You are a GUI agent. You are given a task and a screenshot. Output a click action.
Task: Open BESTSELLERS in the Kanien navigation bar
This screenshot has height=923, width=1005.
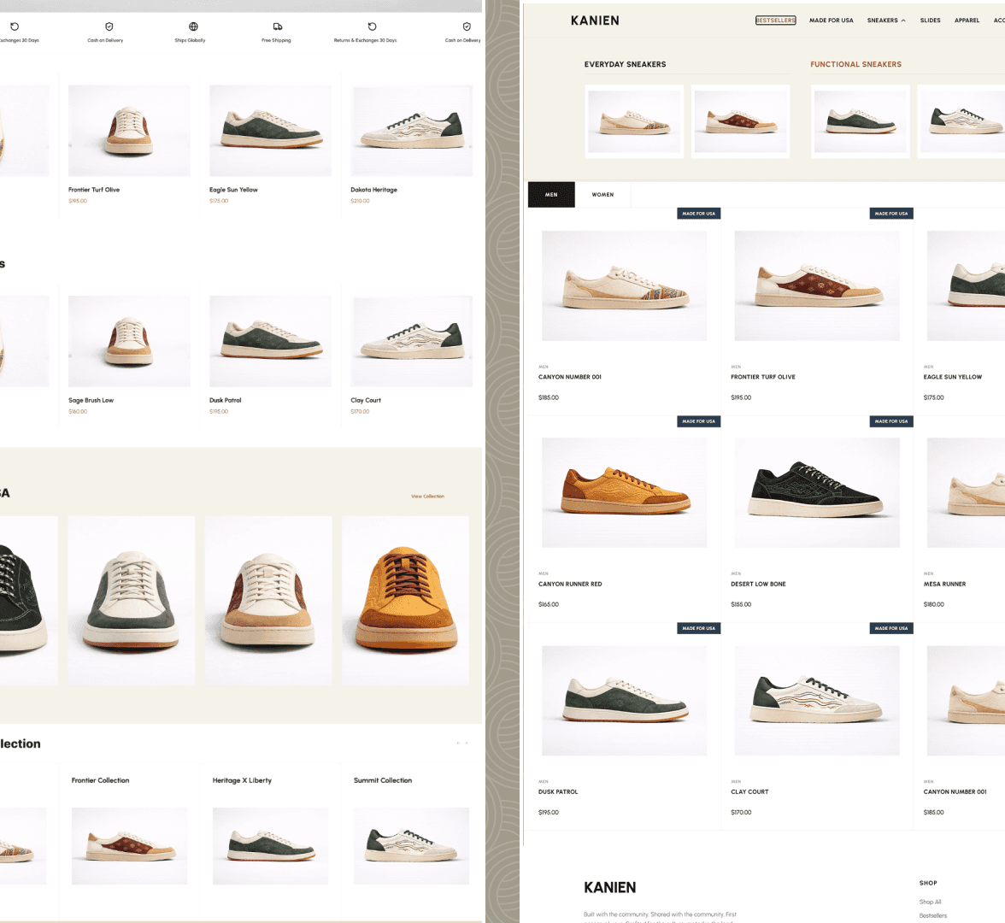click(x=776, y=21)
